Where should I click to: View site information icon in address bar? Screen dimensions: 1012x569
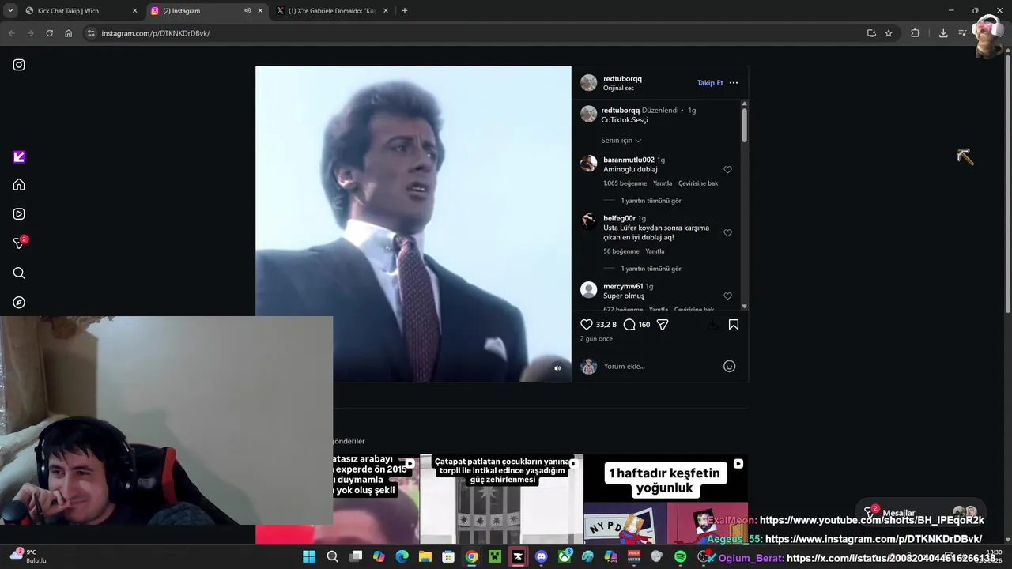pos(91,33)
